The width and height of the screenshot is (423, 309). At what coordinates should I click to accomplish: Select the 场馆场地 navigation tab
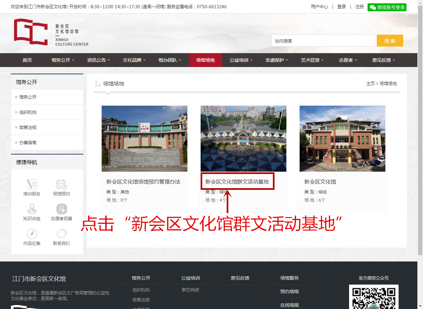(206, 60)
